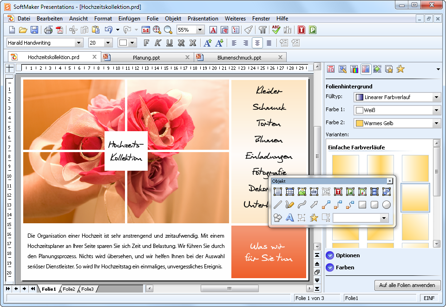Switch to the Blumenschmuck.ppt tab
The image size is (446, 307).
point(239,57)
